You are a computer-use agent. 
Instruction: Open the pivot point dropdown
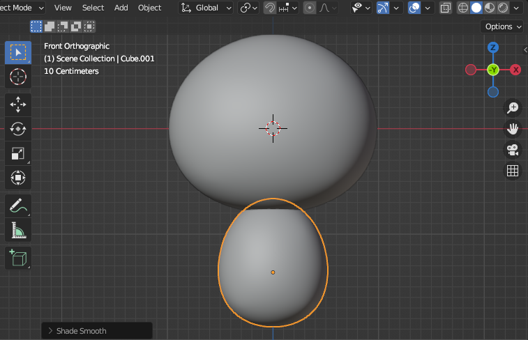pos(248,8)
